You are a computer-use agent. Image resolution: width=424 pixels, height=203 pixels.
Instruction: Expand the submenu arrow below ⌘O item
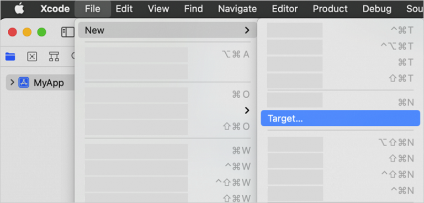247,110
